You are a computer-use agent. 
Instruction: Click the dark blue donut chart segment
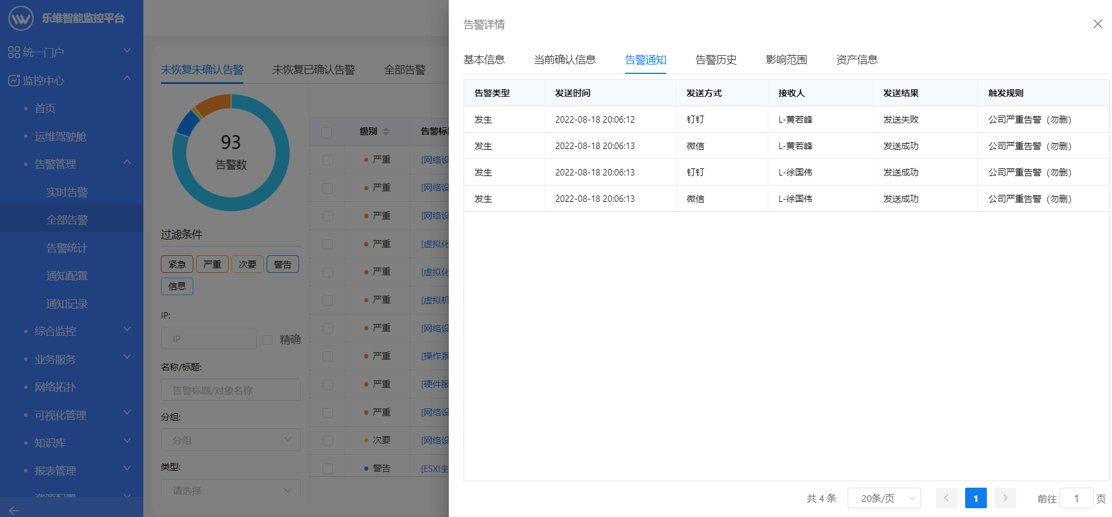[x=188, y=123]
